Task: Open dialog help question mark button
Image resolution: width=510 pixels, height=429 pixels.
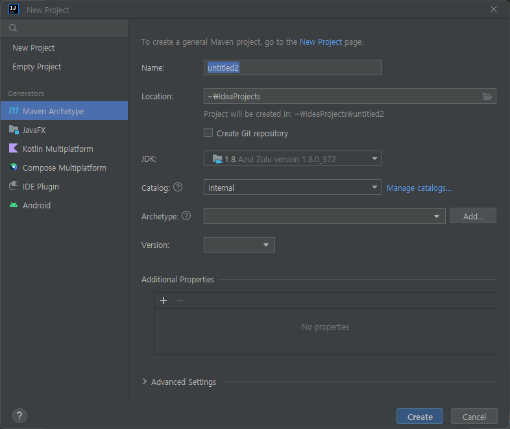Action: tap(19, 415)
